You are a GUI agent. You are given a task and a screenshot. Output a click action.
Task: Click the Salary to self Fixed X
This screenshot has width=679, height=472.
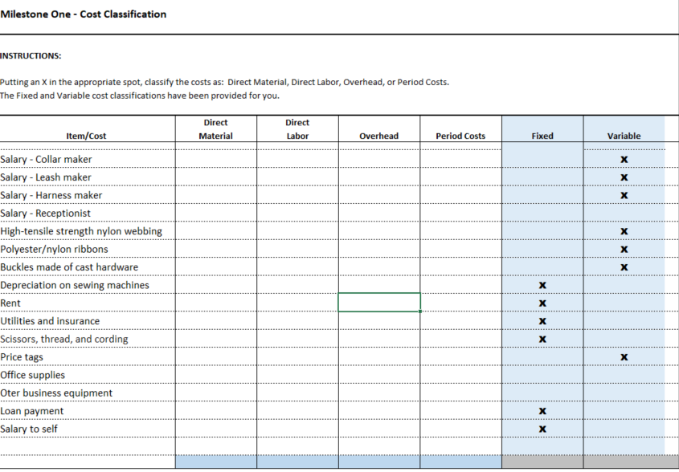coord(542,429)
